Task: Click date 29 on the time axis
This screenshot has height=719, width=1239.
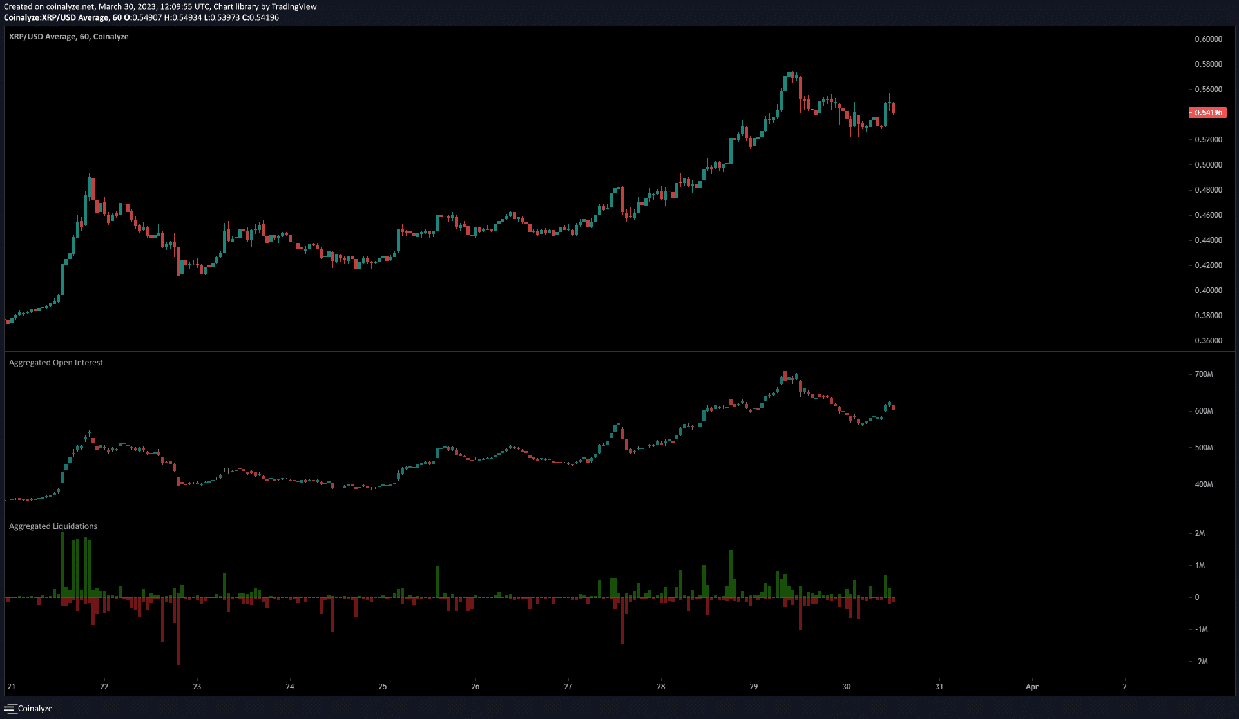Action: click(x=754, y=687)
